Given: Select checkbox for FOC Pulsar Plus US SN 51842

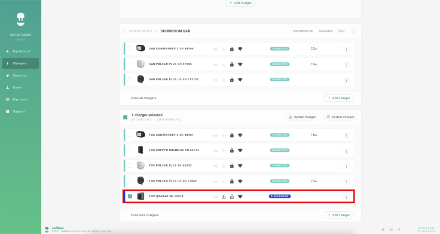Looking at the screenshot, I should [130, 181].
